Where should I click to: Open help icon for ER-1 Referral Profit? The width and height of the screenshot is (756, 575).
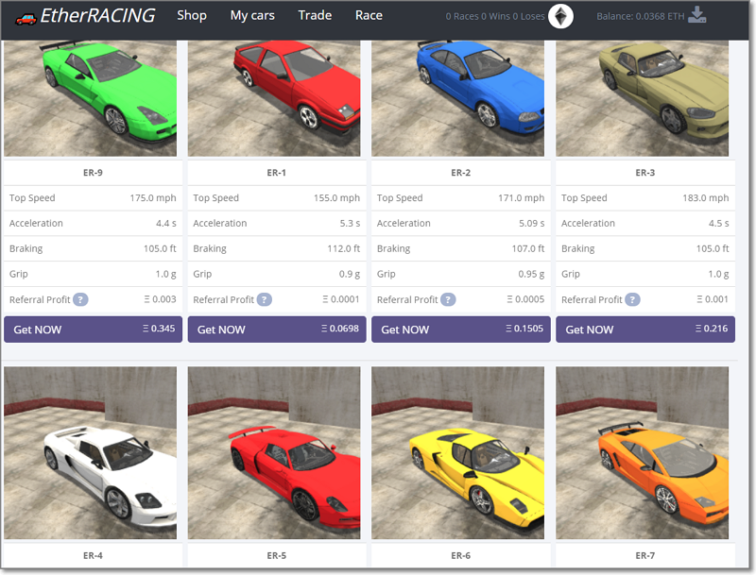pyautogui.click(x=265, y=299)
